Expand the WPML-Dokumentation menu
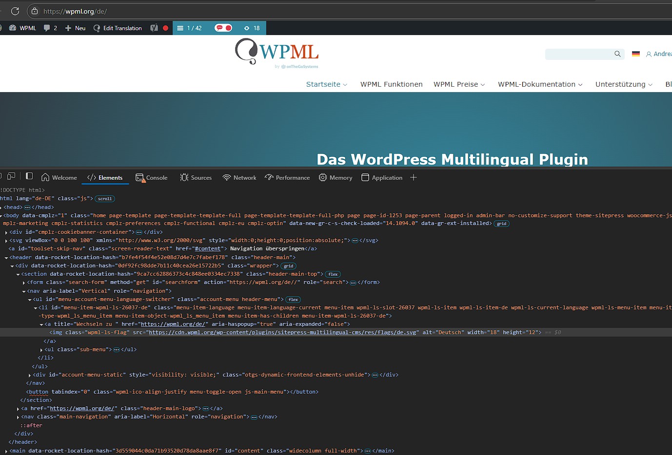The image size is (672, 455). point(540,84)
